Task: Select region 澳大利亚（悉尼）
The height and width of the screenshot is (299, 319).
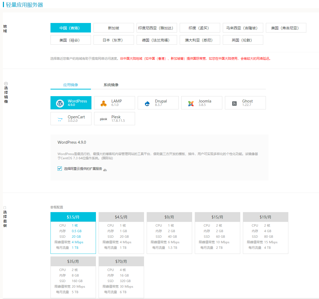Action: pos(200,40)
